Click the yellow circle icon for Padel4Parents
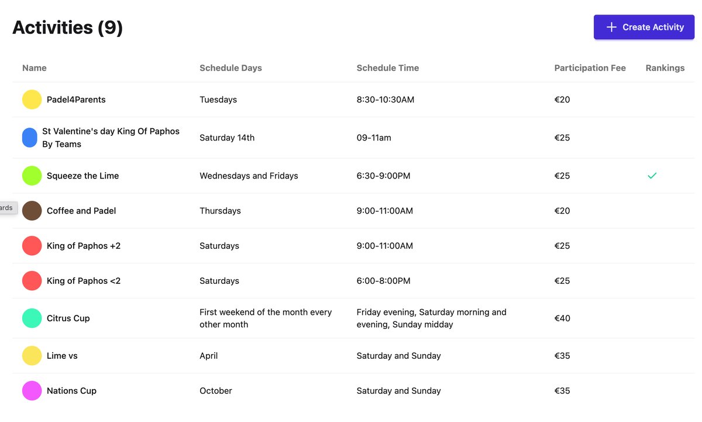The width and height of the screenshot is (702, 422). coord(32,100)
